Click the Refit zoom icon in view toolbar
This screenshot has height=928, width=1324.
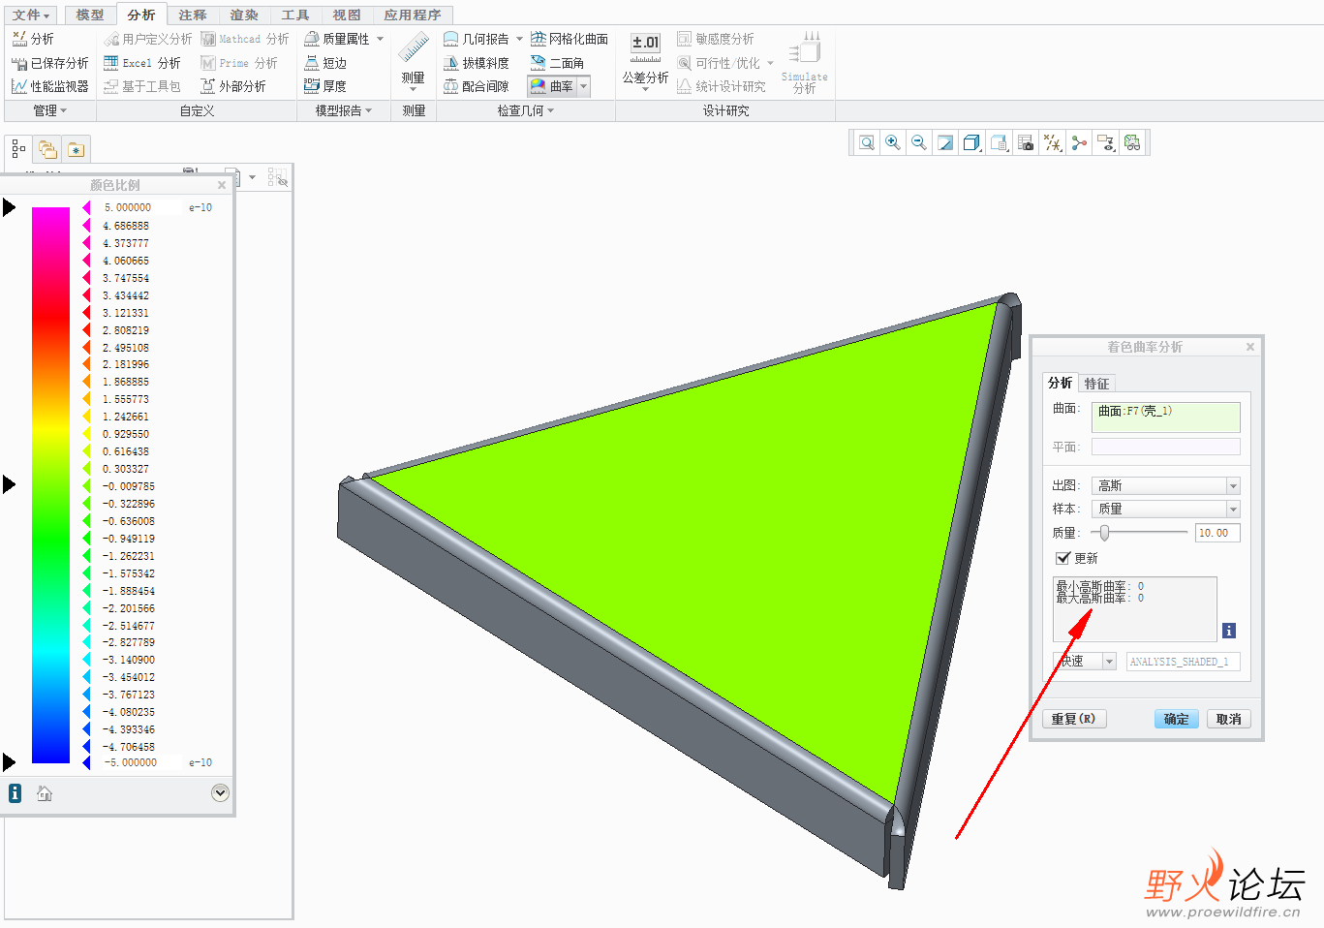[x=867, y=143]
